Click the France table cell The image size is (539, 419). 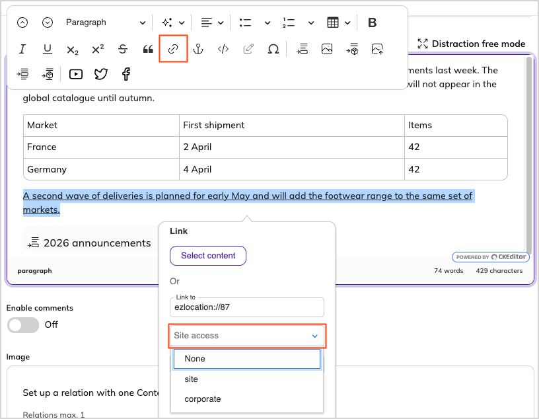(102, 147)
